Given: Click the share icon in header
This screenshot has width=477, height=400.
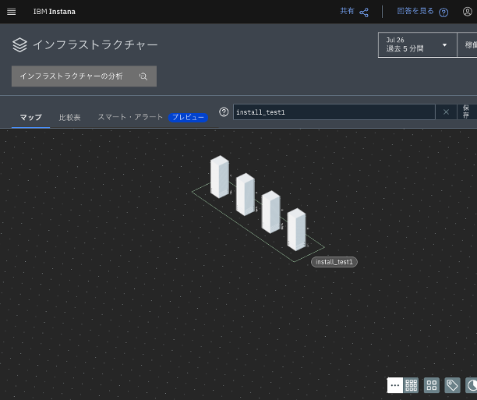Looking at the screenshot, I should click(364, 12).
